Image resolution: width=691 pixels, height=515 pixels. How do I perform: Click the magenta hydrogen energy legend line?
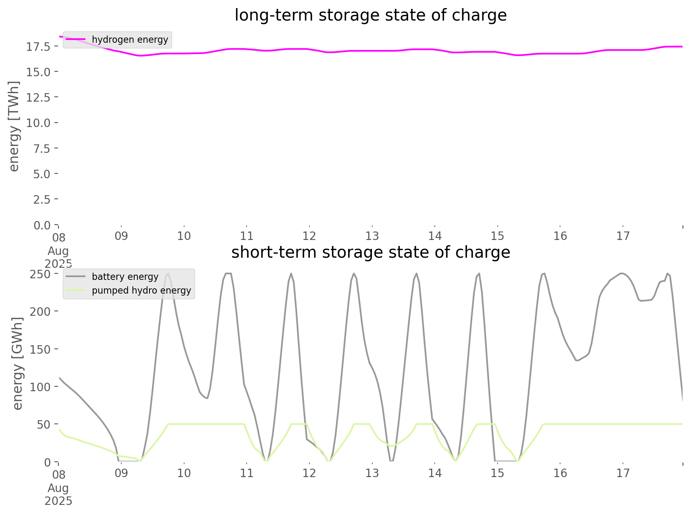click(75, 40)
